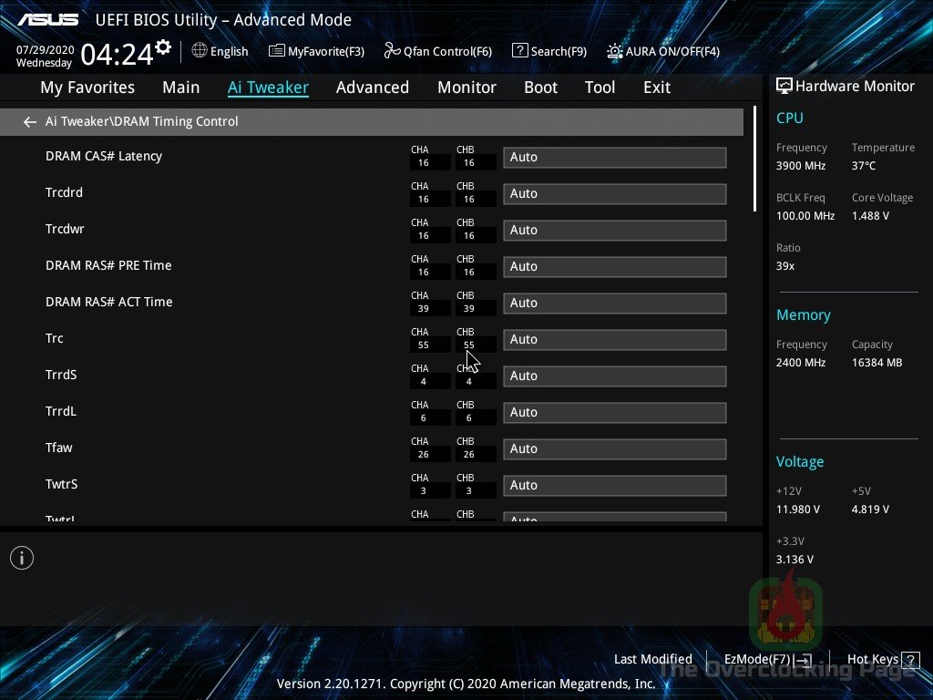Open Qfan Control from the top toolbar
The width and height of the screenshot is (933, 700).
pos(437,51)
